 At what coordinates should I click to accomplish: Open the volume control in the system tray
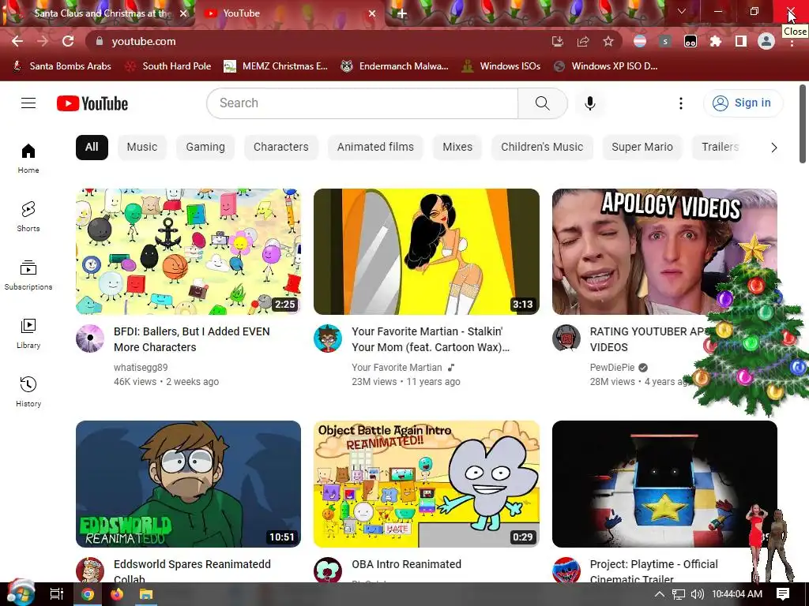(697, 594)
